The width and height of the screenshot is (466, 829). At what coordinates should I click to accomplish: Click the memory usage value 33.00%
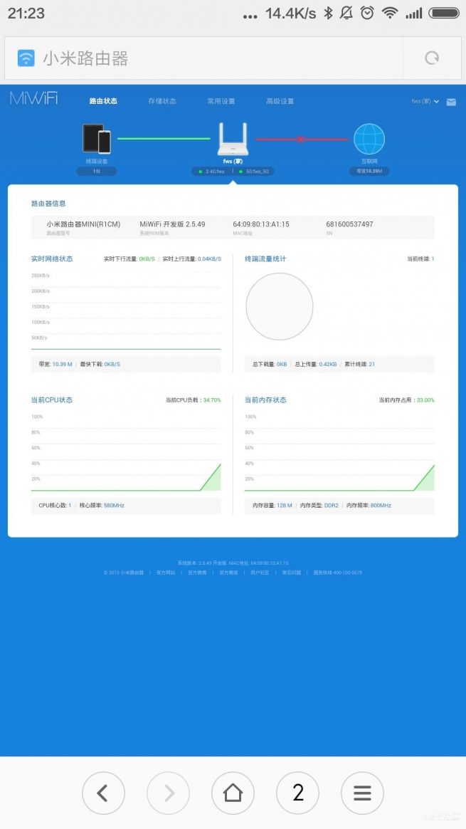click(425, 400)
